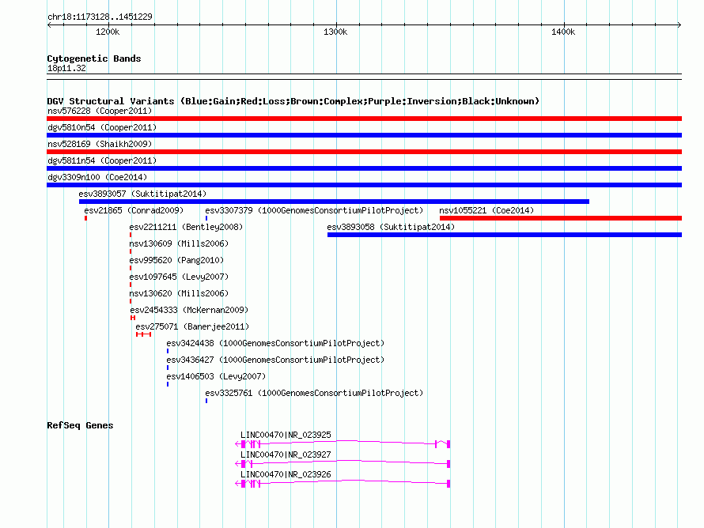Viewport: 704px width, 528px height.
Task: Click the ruler's right arrow end
Action: 679,25
